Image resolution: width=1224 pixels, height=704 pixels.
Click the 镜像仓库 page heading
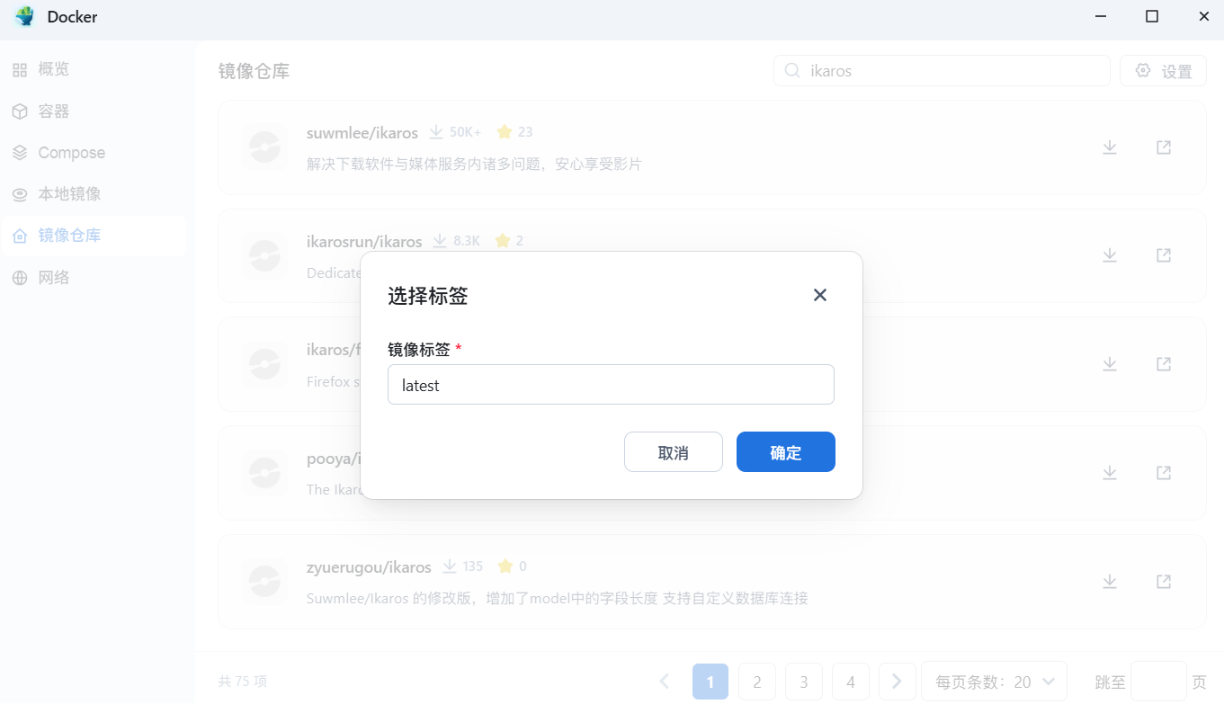(254, 71)
